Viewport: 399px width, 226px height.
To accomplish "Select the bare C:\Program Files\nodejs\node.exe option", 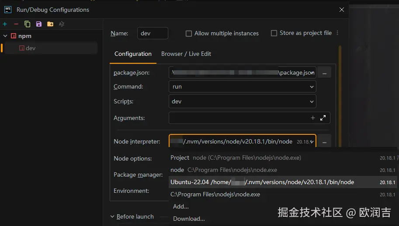I will (283, 194).
